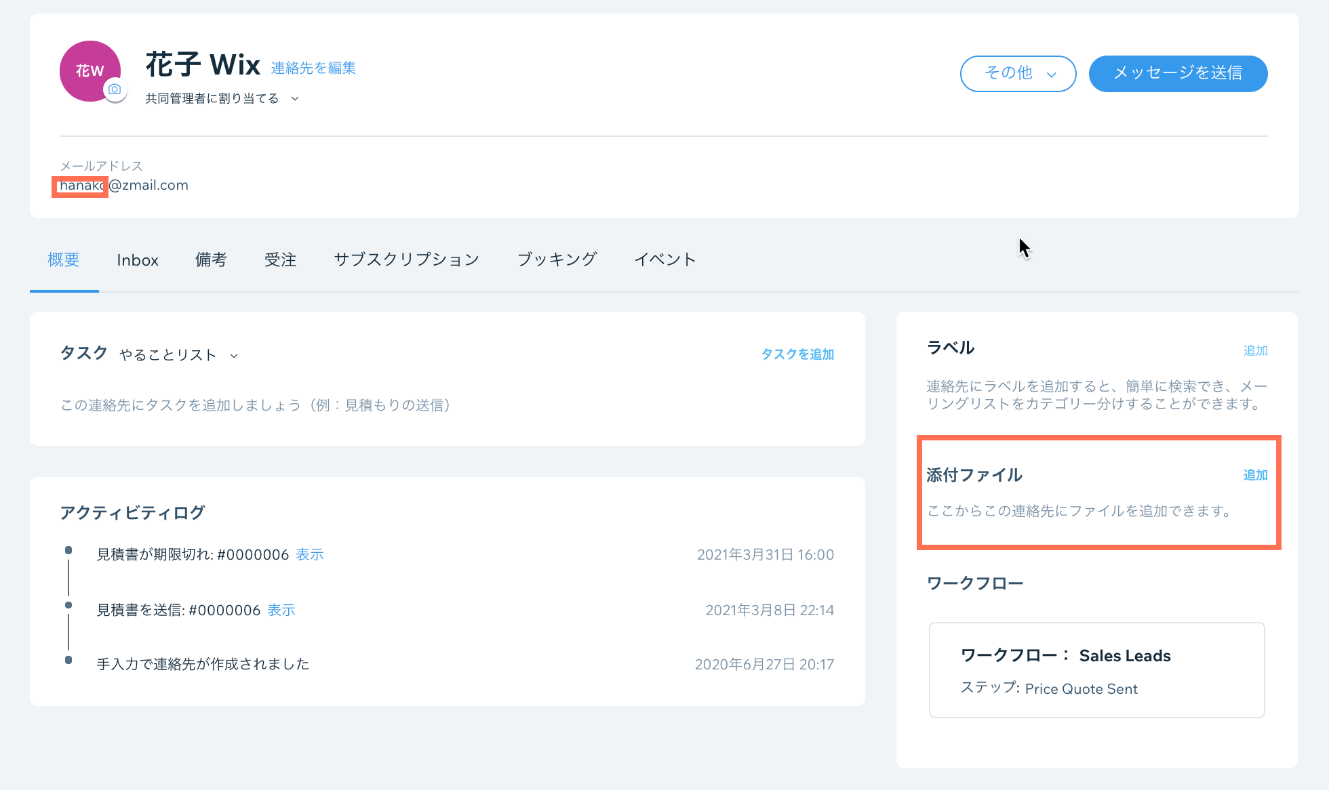Click 表示 for 見積書を送信 entry
1329x790 pixels.
pyautogui.click(x=281, y=610)
